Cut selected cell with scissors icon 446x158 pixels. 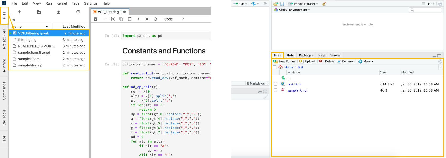coord(113,19)
